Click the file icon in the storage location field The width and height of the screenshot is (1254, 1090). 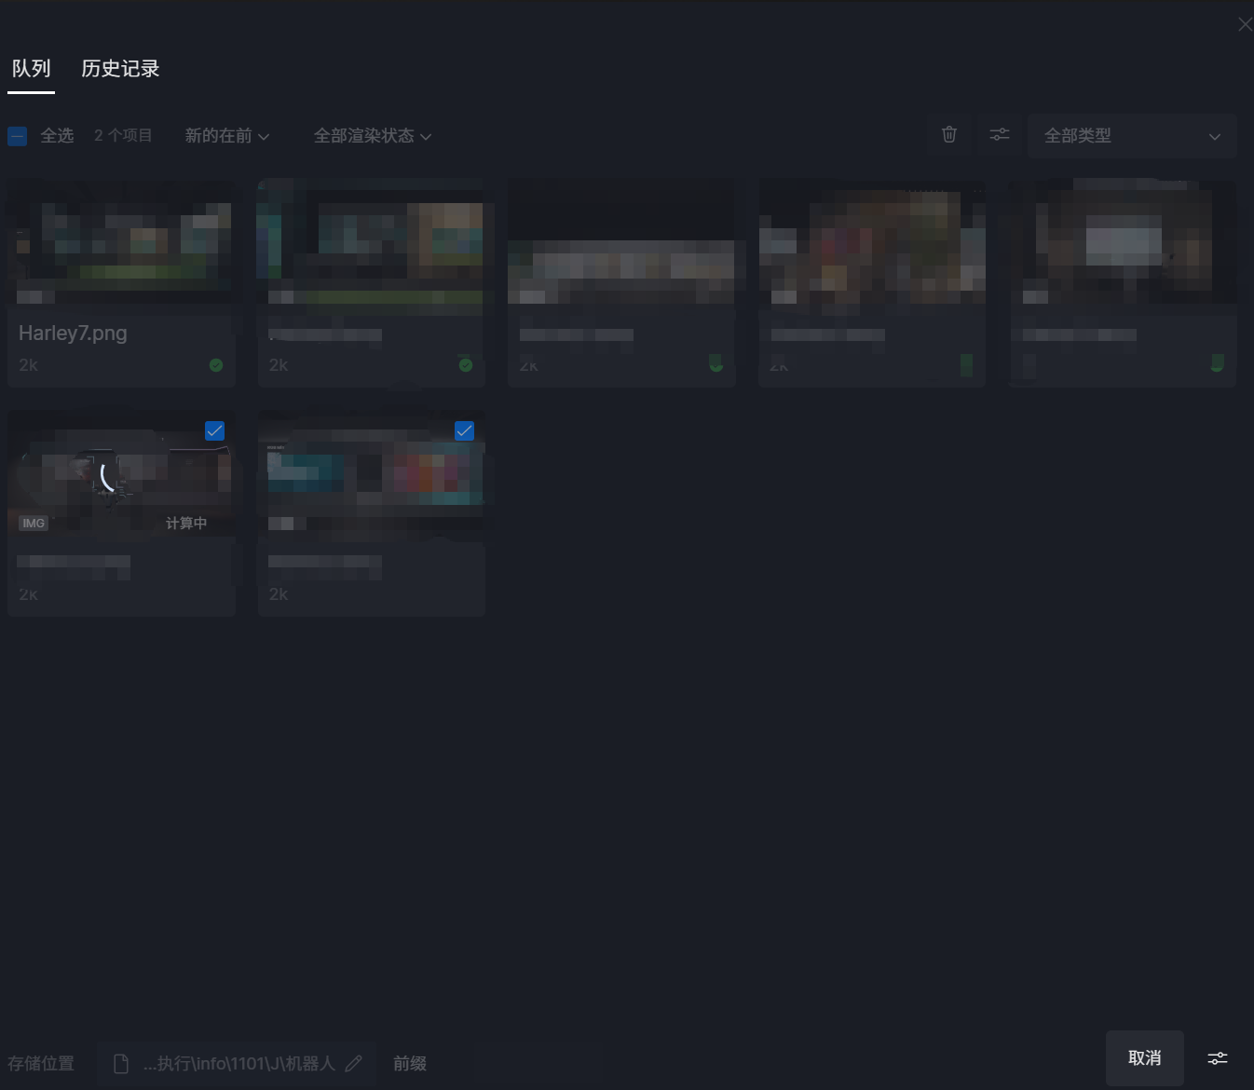point(121,1063)
